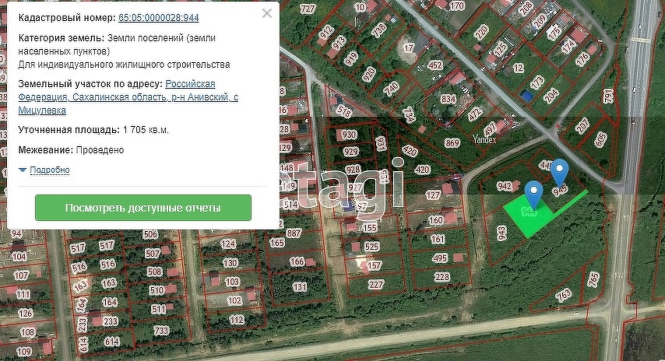
Task: Close the cadastral info popup
Action: (267, 13)
